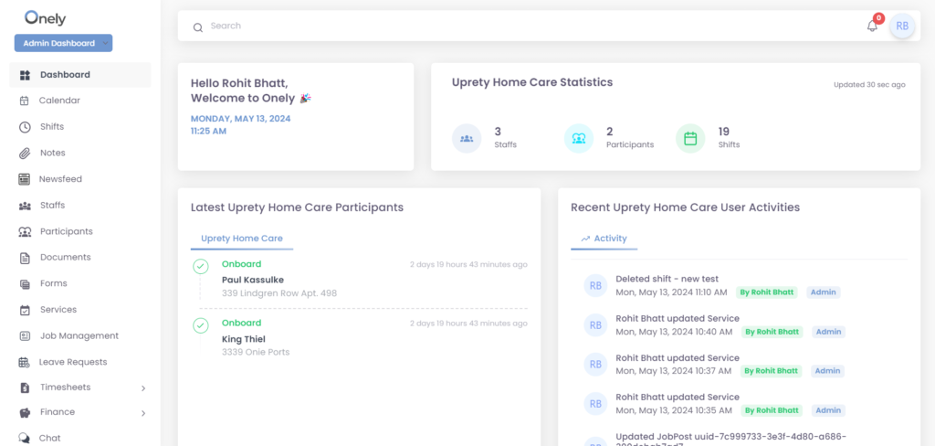The image size is (935, 446).
Task: Open Leave Requests in sidebar
Action: pos(73,362)
